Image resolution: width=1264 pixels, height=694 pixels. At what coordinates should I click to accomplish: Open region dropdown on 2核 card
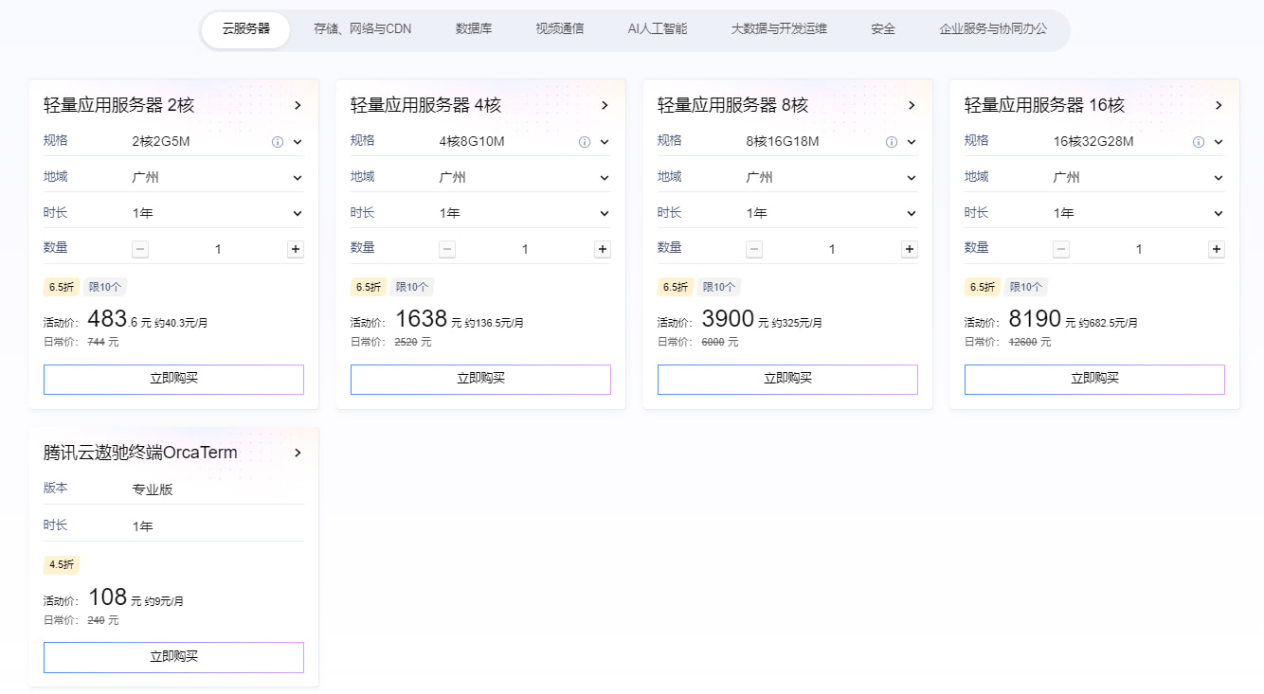coord(298,177)
